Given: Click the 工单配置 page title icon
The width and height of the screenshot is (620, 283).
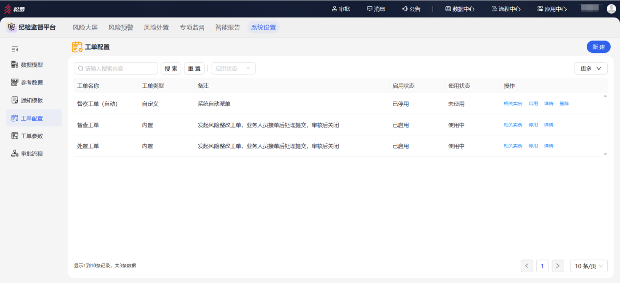Looking at the screenshot, I should point(77,47).
